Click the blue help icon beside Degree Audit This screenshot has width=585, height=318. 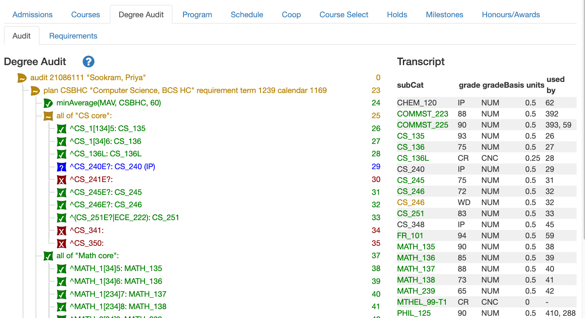pyautogui.click(x=88, y=62)
